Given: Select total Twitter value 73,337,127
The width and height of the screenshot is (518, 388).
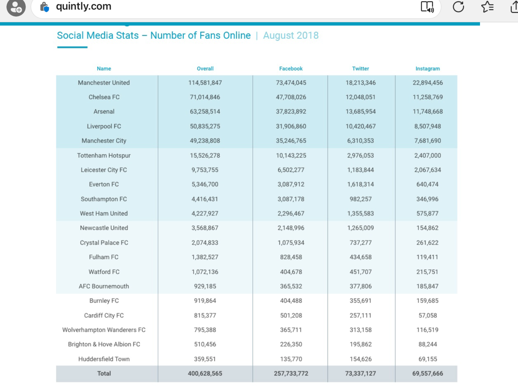Looking at the screenshot, I should (x=360, y=373).
